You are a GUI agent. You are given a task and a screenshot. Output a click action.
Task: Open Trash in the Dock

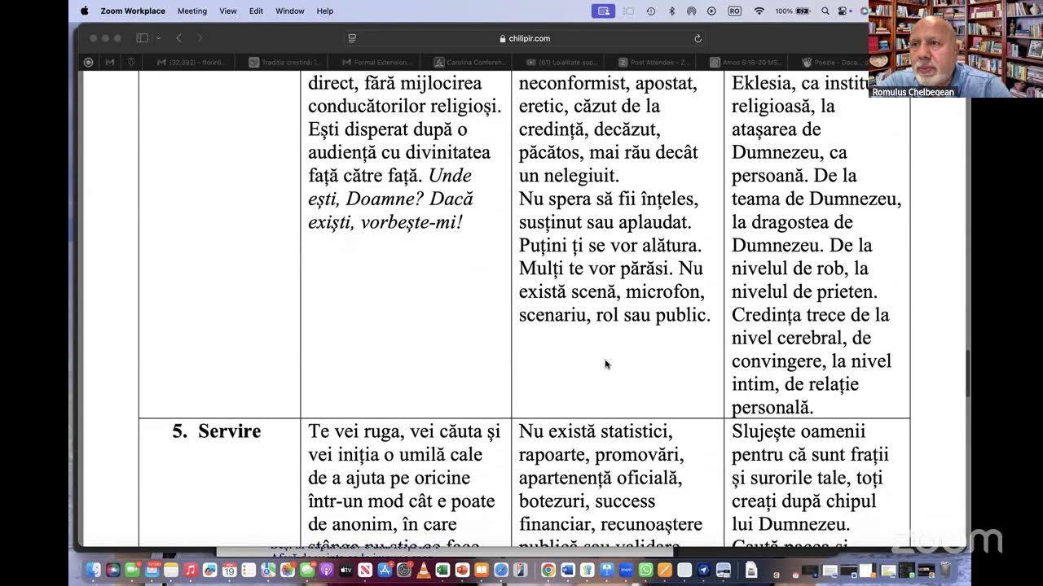[946, 570]
